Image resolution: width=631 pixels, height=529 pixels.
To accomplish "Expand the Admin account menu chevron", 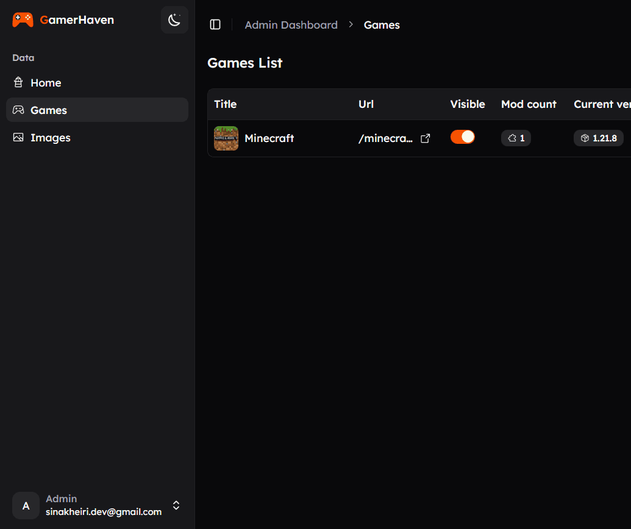I will 176,505.
